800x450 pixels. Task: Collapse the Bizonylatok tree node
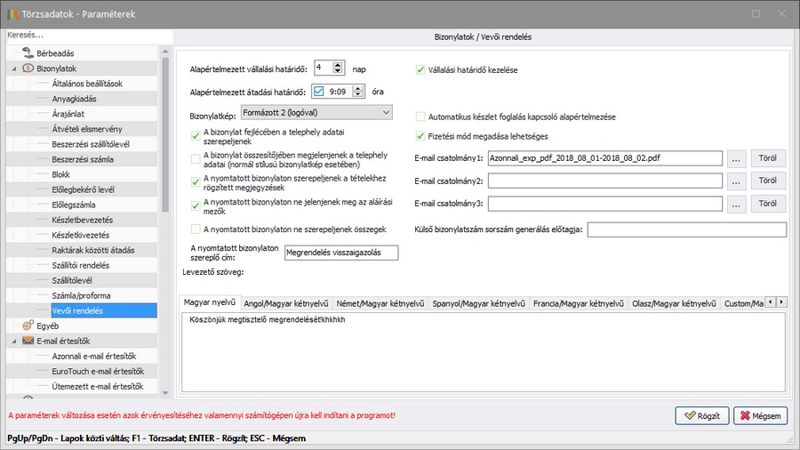pyautogui.click(x=13, y=68)
